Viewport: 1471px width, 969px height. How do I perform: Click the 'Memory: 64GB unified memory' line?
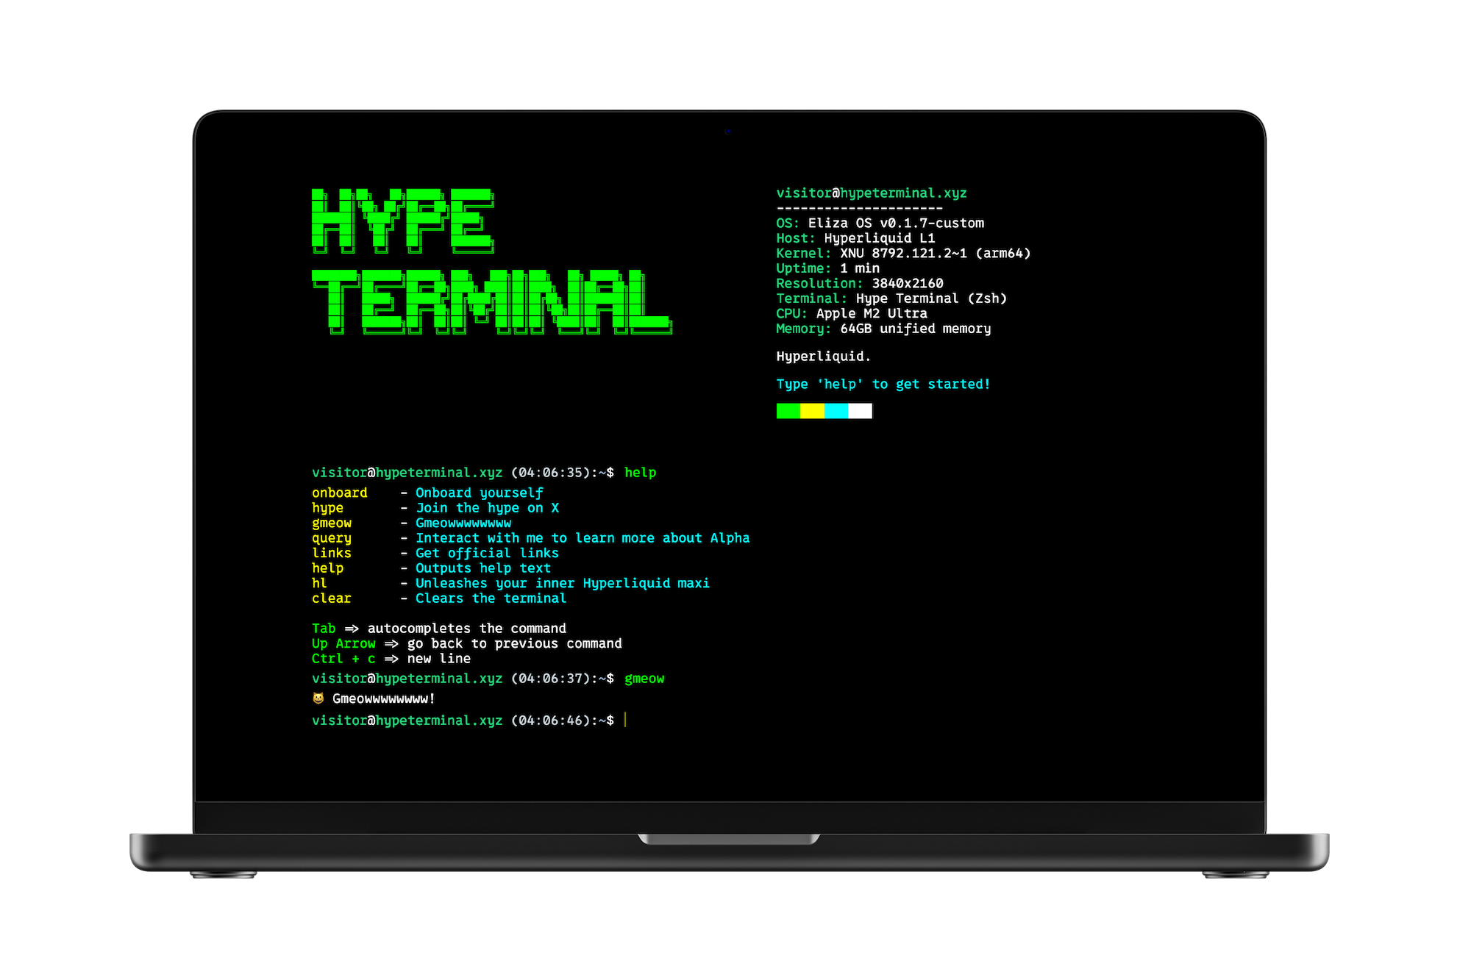884,329
